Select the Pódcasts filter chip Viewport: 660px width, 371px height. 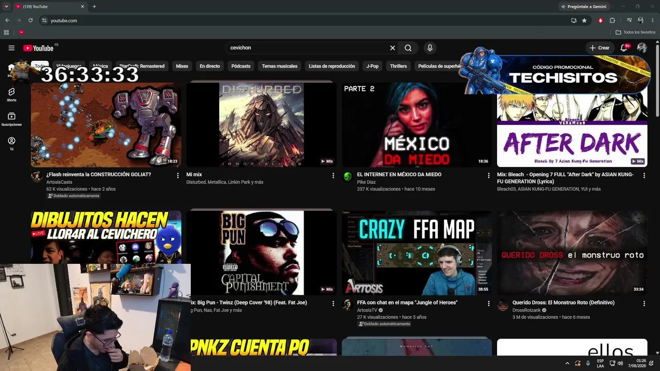pos(241,66)
